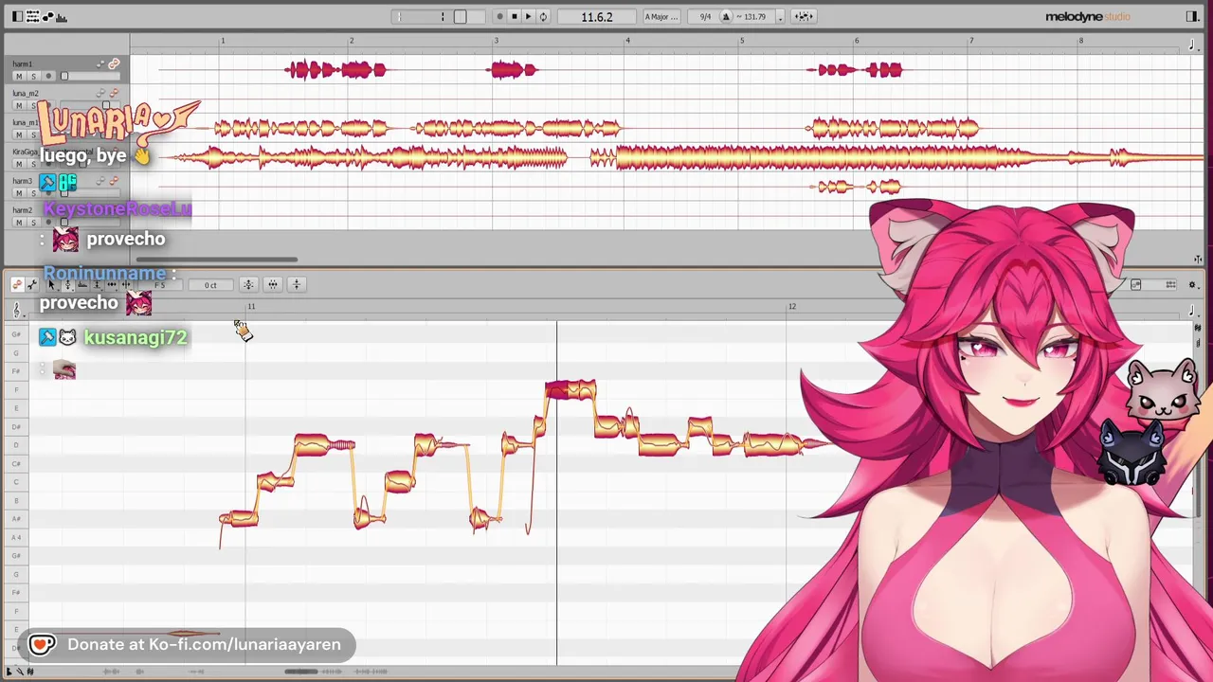The height and width of the screenshot is (682, 1213).
Task: Open the tempo dropdown arrow
Action: coord(780,17)
